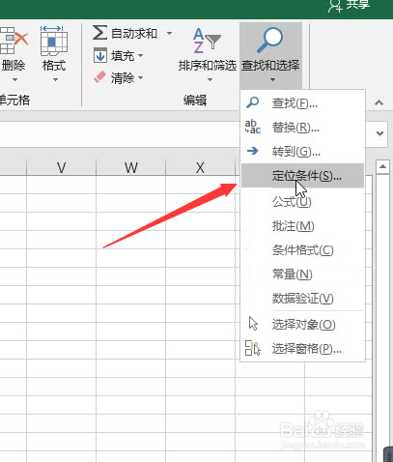The width and height of the screenshot is (393, 462).
Task: Open the 排序和筛选 dropdown arrow
Action: point(210,79)
